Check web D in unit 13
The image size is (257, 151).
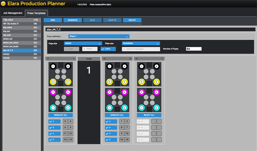coord(143,140)
